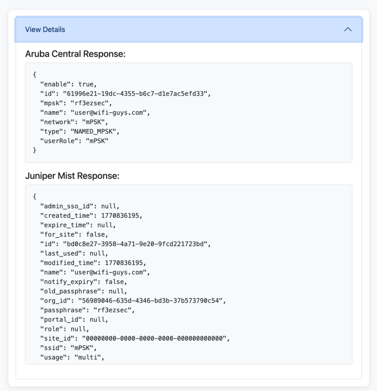The width and height of the screenshot is (377, 391).
Task: Click the Juniper Mist Response heading
Action: pyautogui.click(x=72, y=176)
